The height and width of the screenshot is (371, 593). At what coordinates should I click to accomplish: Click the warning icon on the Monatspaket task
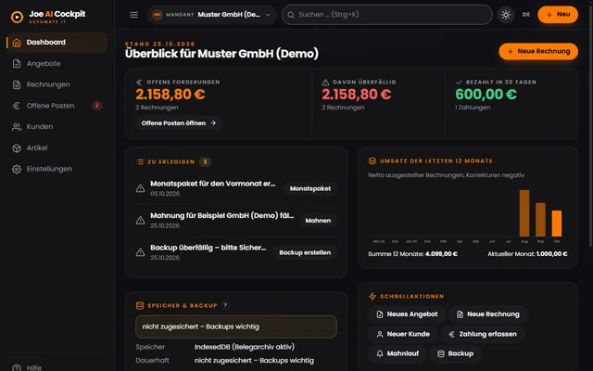(x=140, y=188)
